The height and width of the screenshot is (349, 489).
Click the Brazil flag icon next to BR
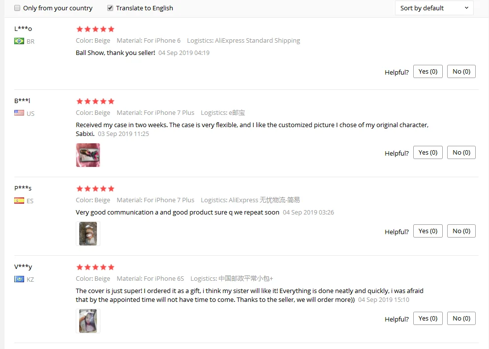(19, 41)
